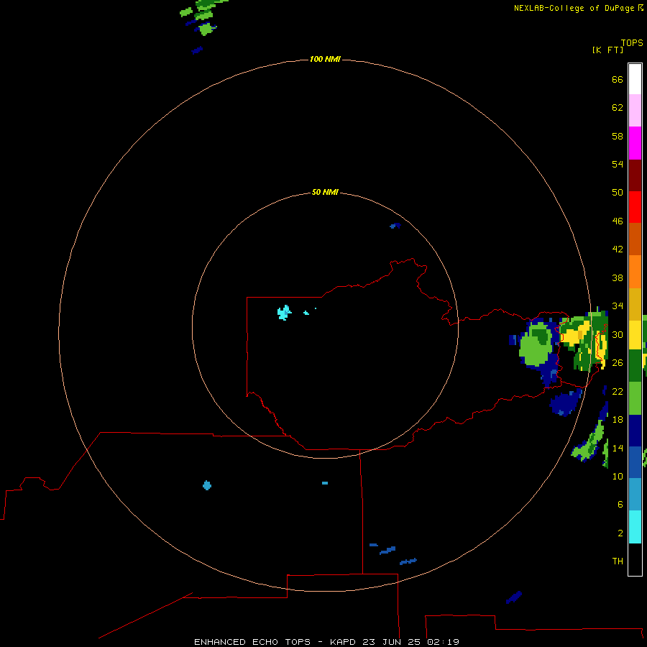Click the black TH threshold swatch
This screenshot has height=647, width=647.
point(635,559)
